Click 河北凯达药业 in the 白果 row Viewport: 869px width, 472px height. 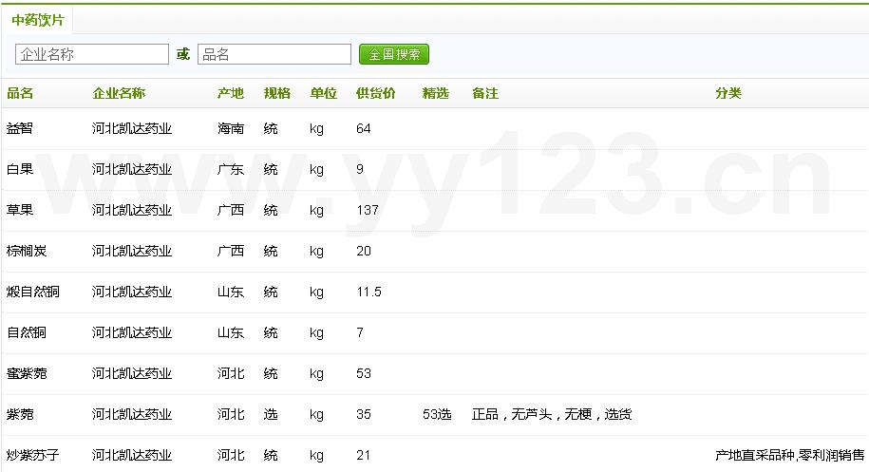pyautogui.click(x=132, y=169)
